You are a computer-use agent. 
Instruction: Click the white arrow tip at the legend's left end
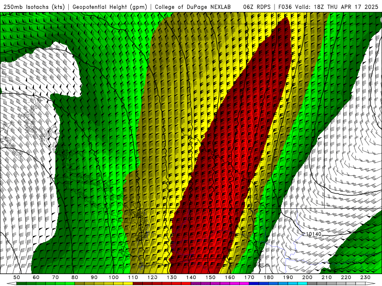click(11, 284)
